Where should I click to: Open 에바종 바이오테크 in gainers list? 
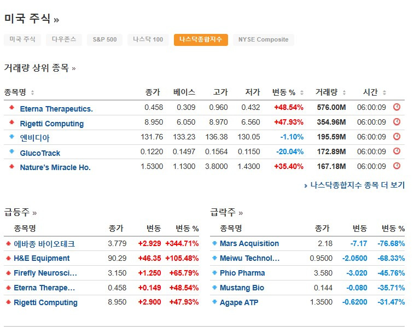pos(44,243)
